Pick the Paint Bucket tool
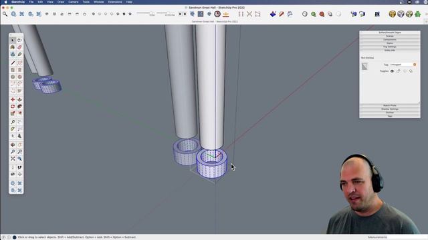This screenshot has width=428, height=240. (13, 47)
